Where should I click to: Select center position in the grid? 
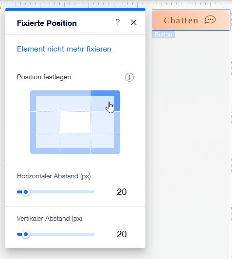click(75, 122)
